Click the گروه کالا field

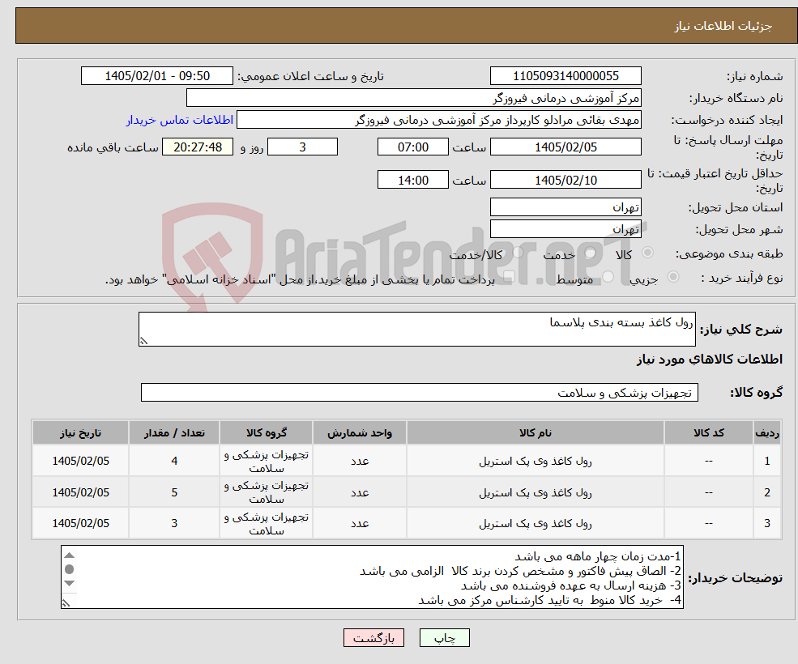tap(420, 392)
